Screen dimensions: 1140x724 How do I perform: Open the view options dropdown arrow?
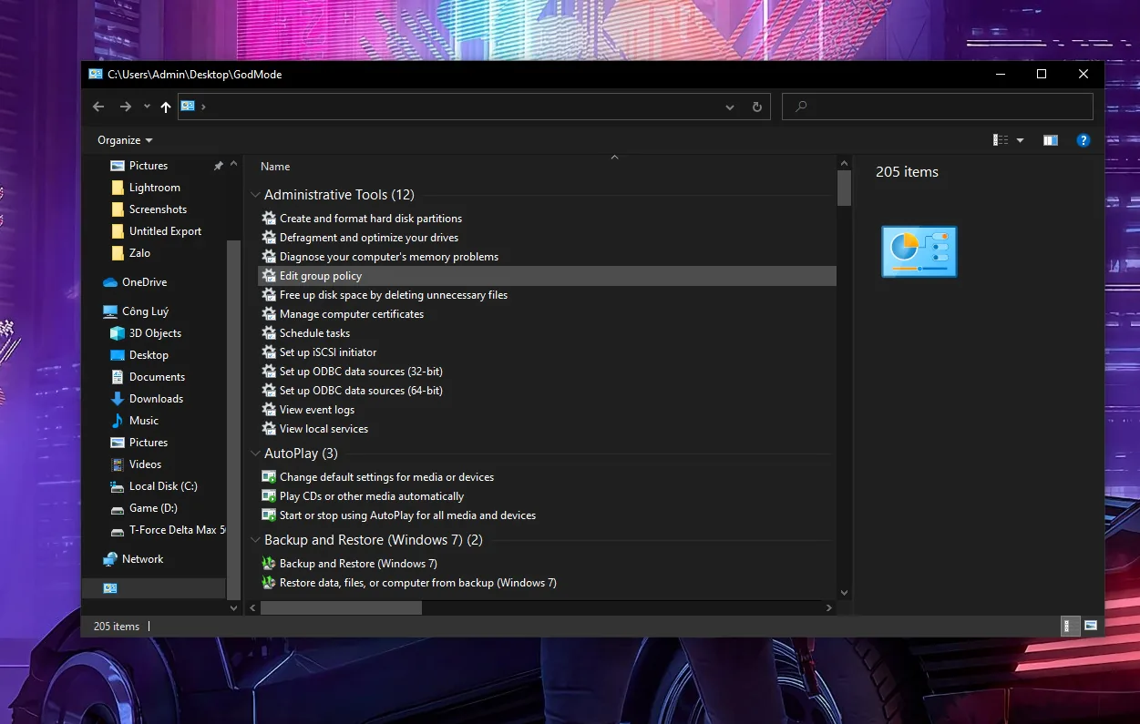(x=1020, y=140)
